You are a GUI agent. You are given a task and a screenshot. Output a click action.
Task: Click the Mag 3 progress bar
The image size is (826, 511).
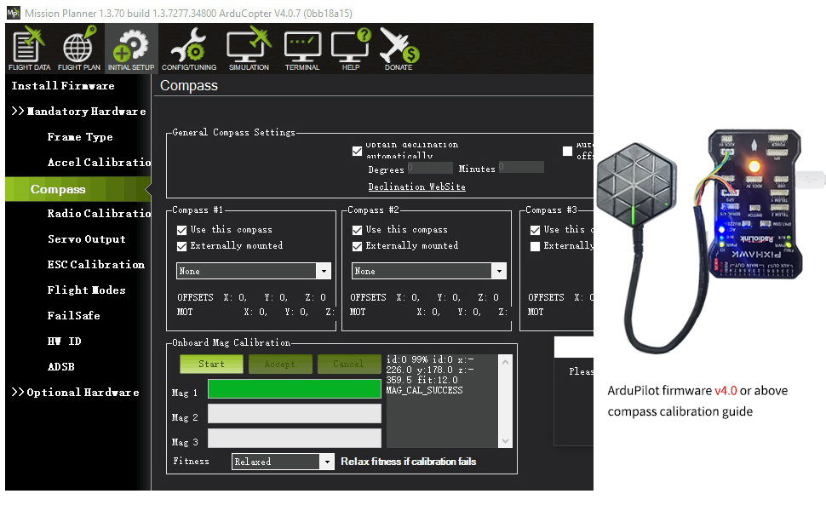point(295,439)
